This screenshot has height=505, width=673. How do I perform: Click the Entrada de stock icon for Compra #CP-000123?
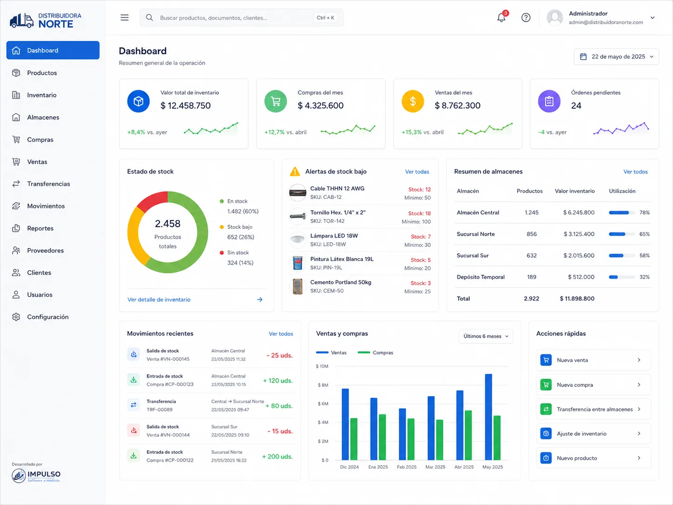click(x=134, y=380)
